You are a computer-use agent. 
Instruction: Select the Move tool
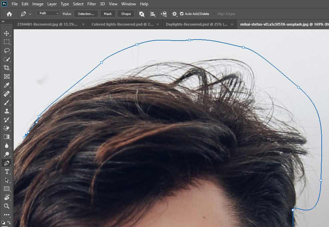coord(7,34)
